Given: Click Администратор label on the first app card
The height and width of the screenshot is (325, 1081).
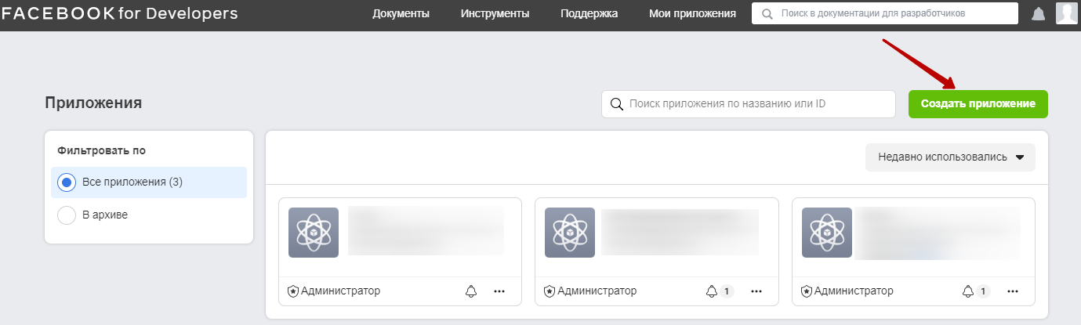Looking at the screenshot, I should tap(340, 291).
